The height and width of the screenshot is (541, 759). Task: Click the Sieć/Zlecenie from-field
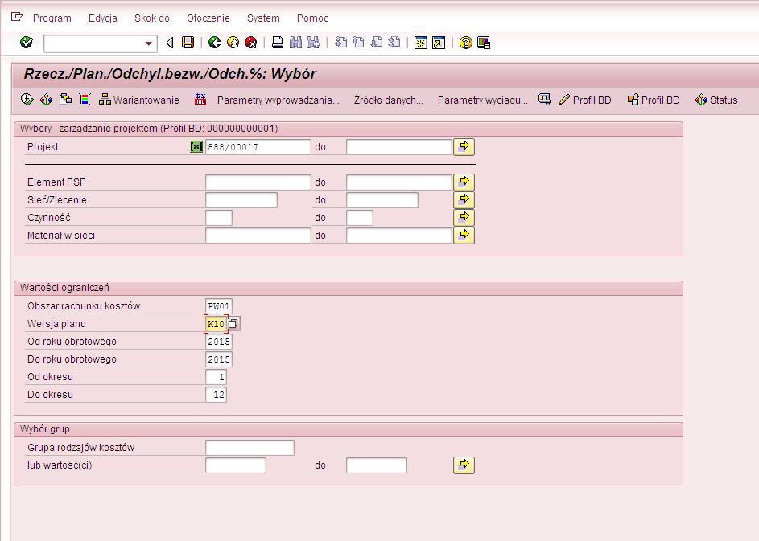[x=241, y=199]
